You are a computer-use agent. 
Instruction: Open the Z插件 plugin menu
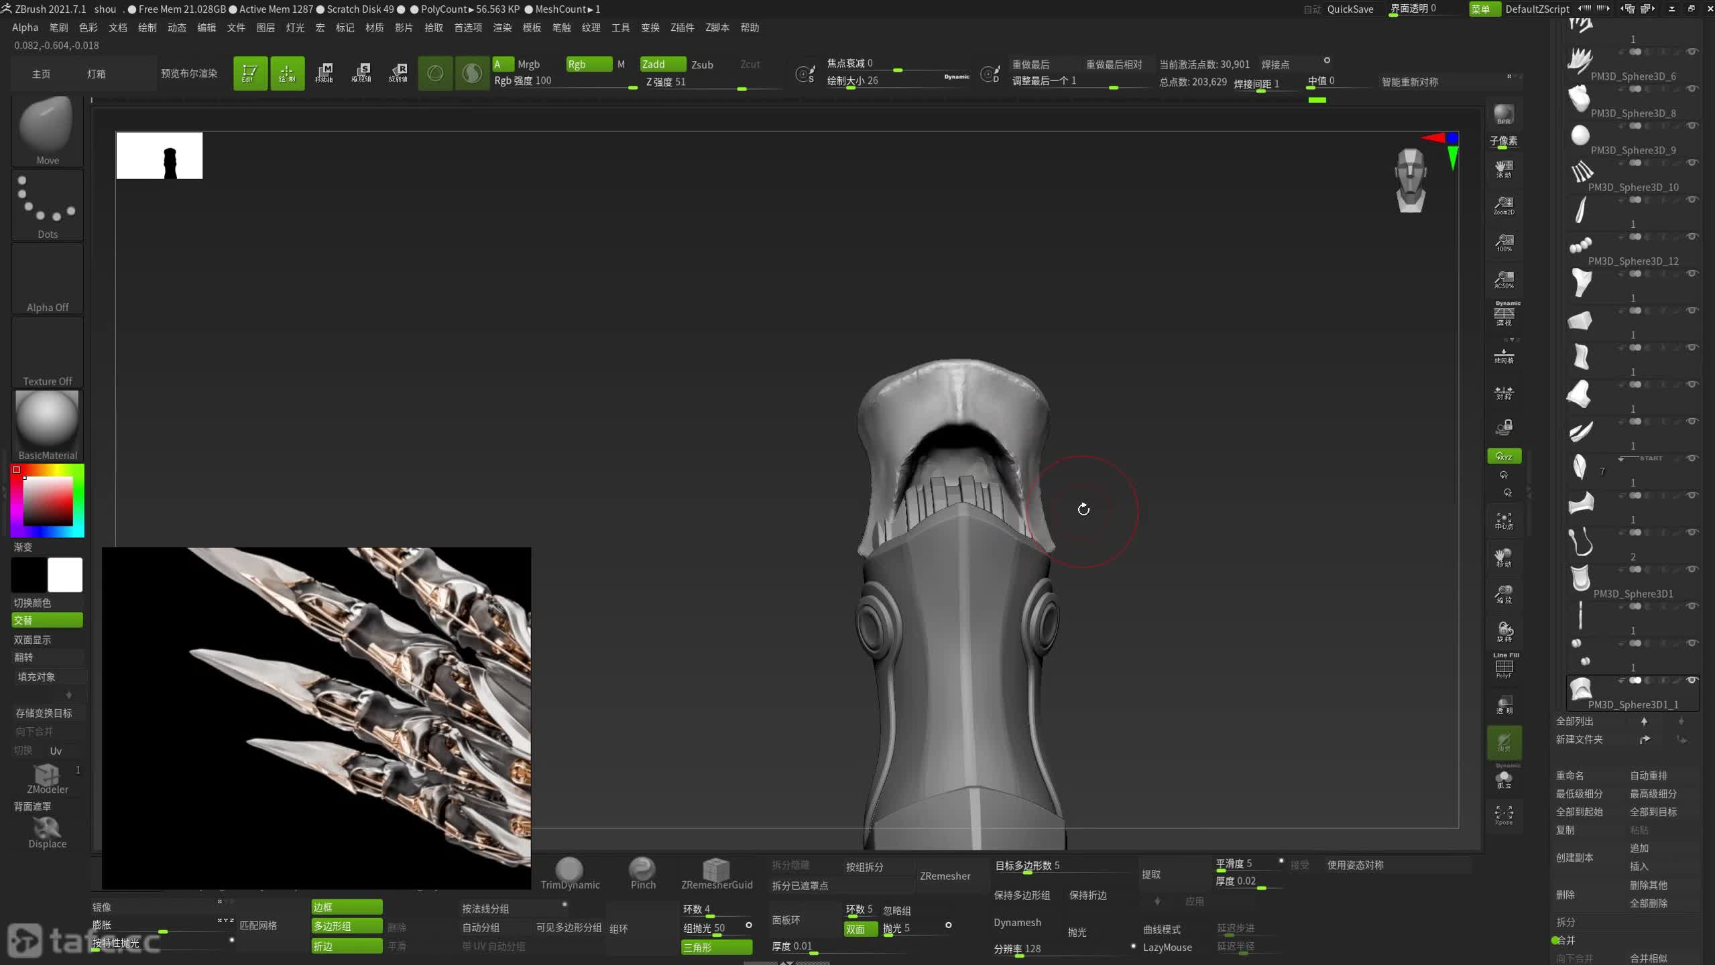click(682, 27)
